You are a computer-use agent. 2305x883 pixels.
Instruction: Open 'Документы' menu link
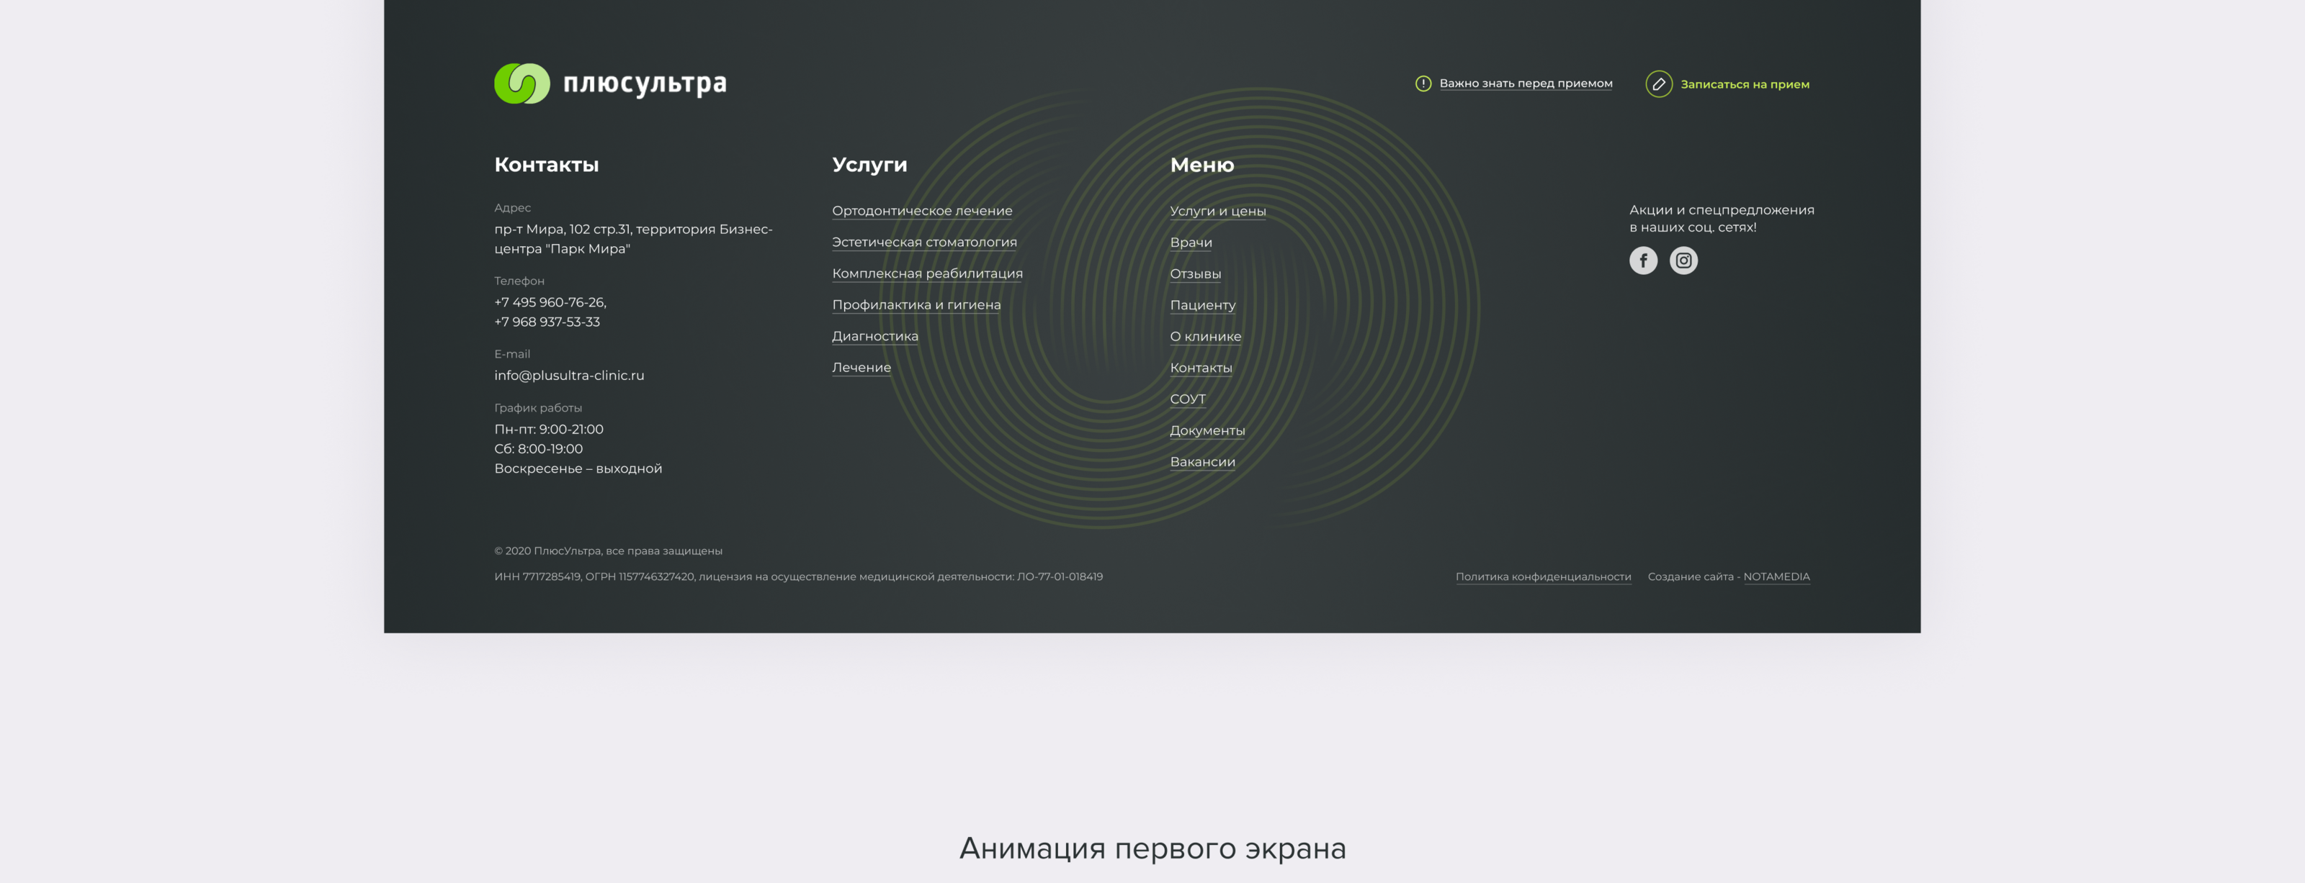tap(1207, 430)
